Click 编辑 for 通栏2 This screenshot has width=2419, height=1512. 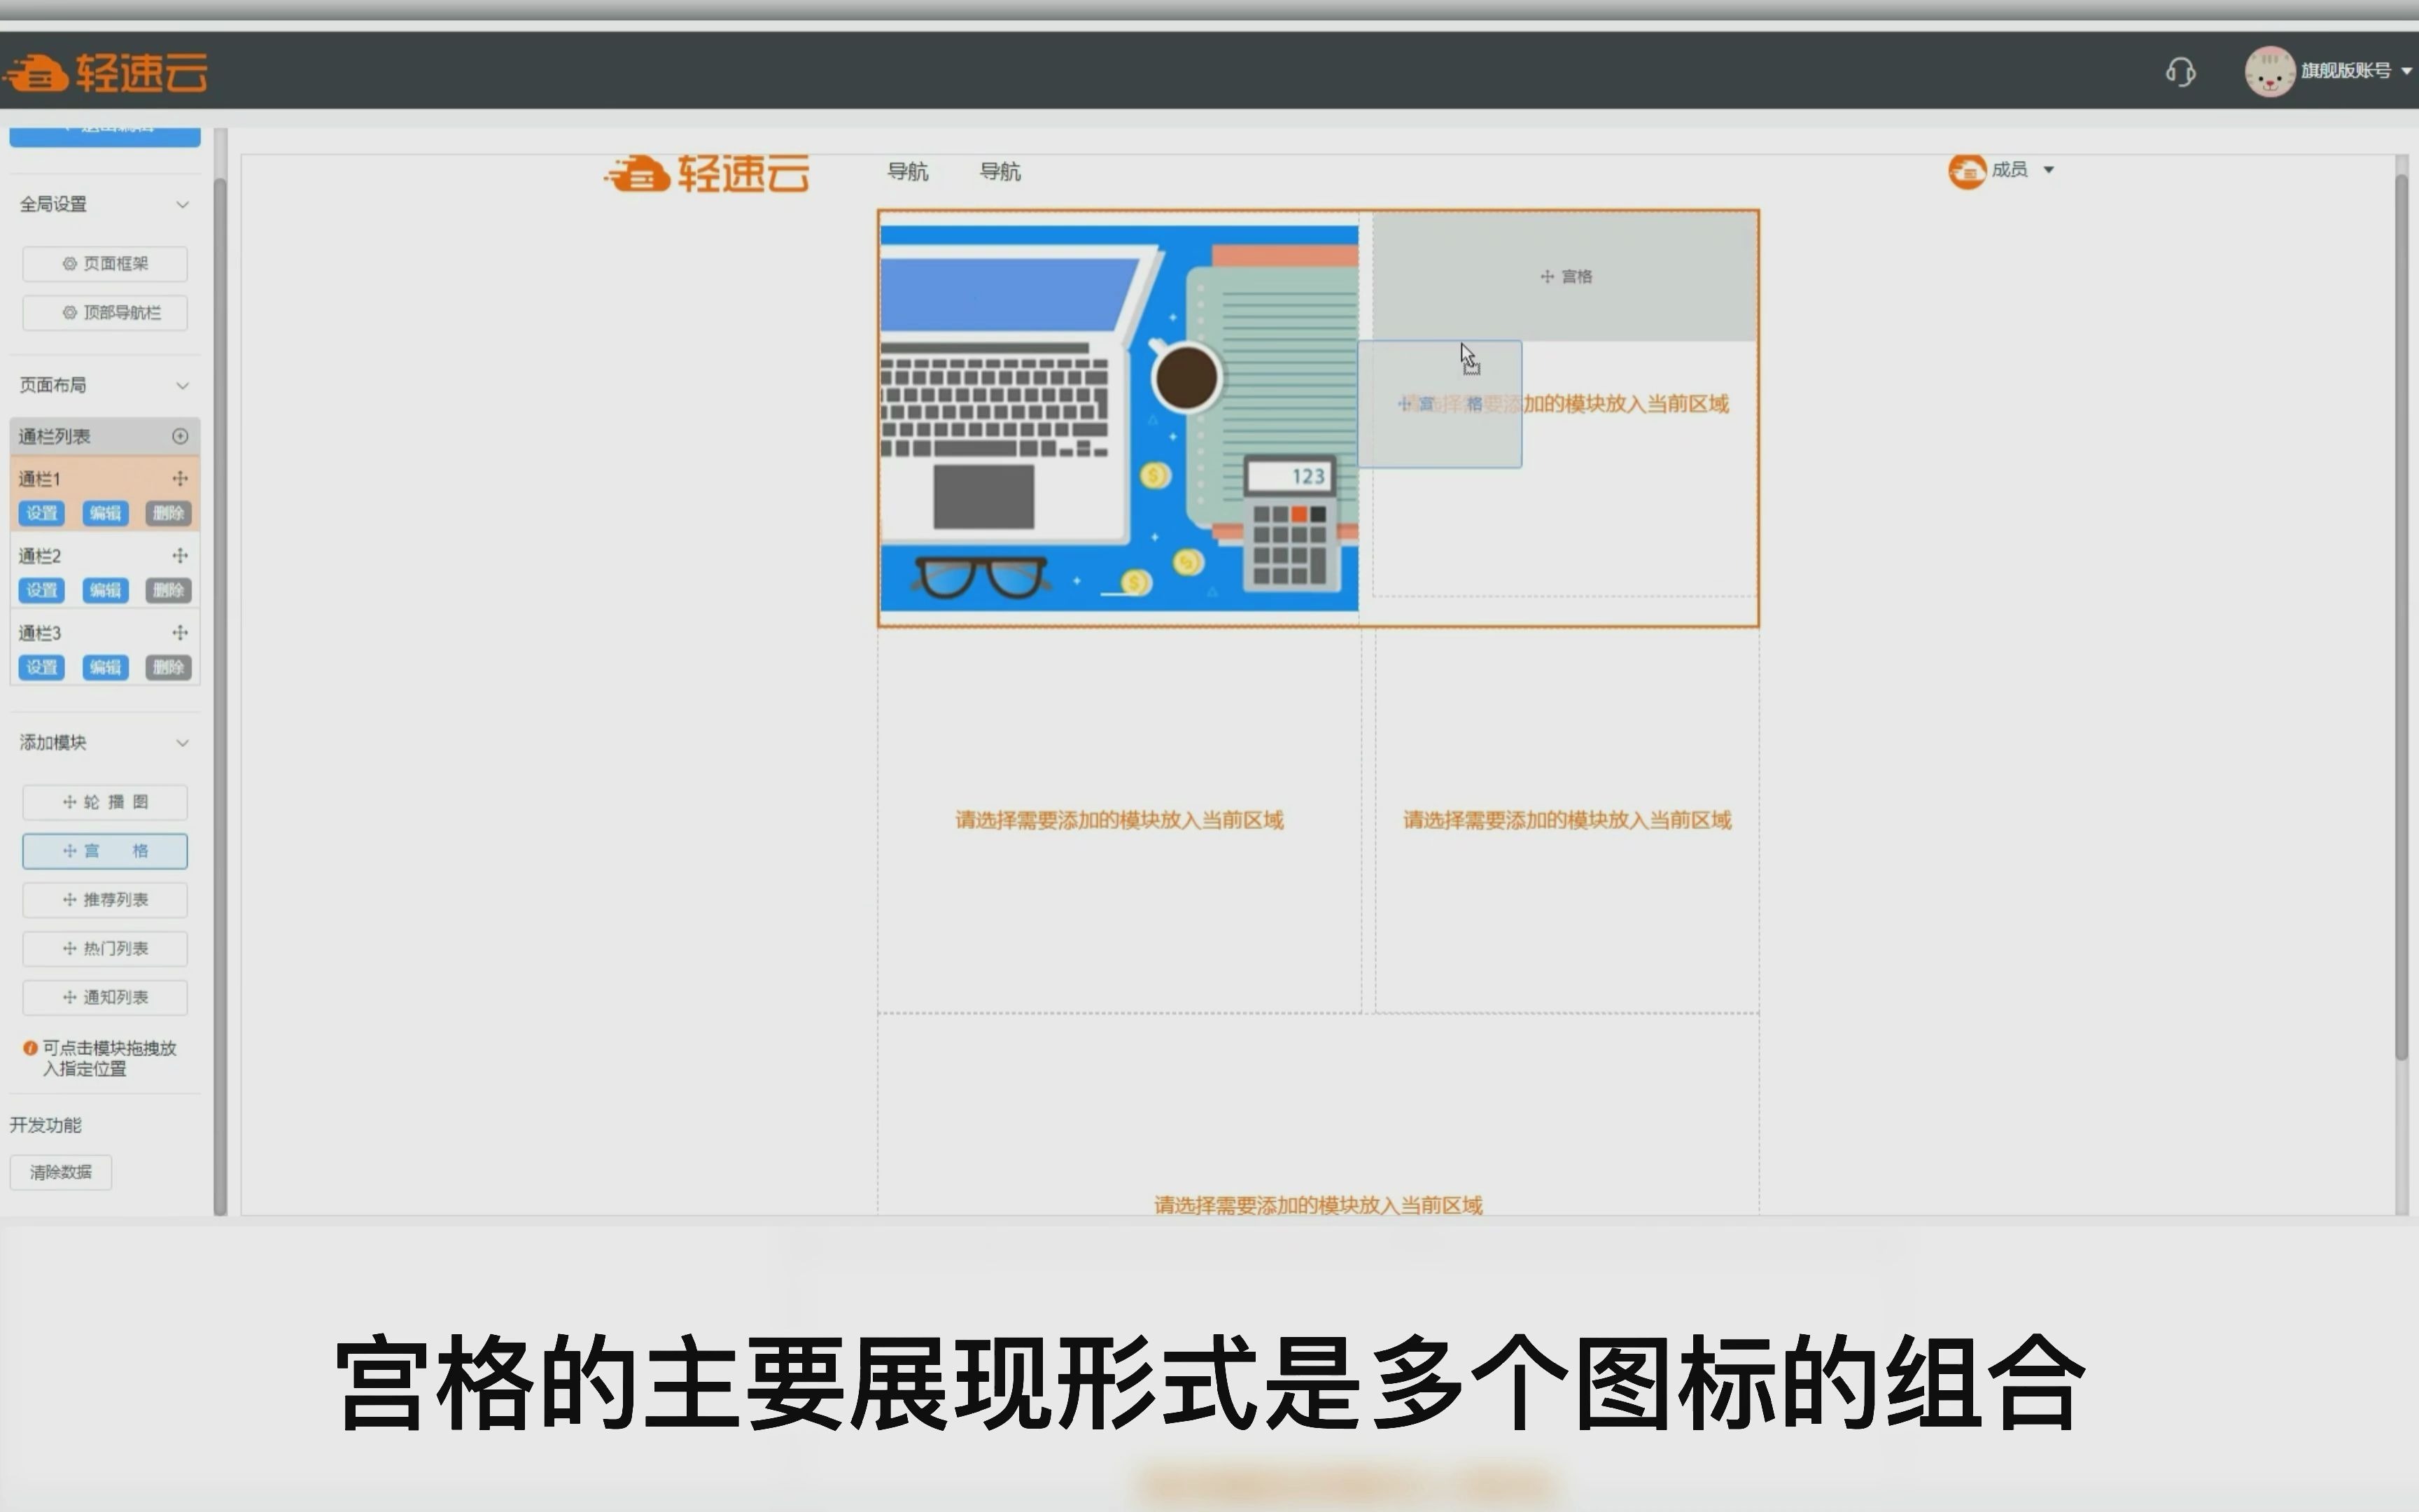pos(105,590)
